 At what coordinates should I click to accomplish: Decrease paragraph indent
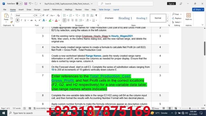pyautogui.click(x=84, y=15)
